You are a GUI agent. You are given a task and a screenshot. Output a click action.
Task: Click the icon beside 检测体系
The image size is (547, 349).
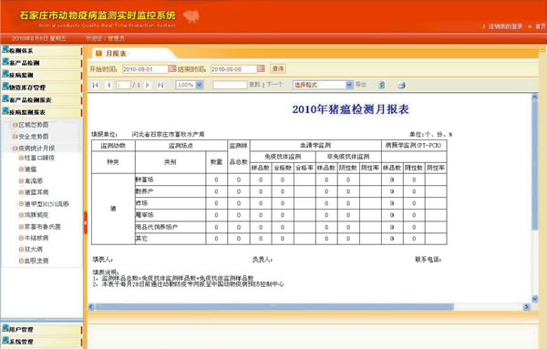tap(5, 49)
